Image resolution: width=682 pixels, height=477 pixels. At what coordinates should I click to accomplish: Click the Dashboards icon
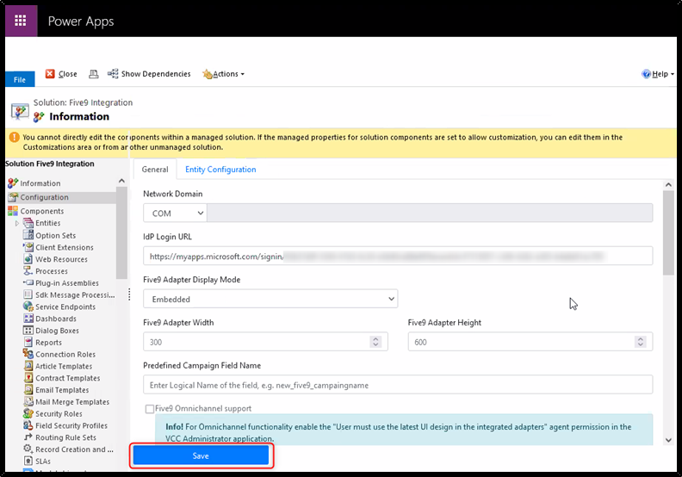click(28, 319)
